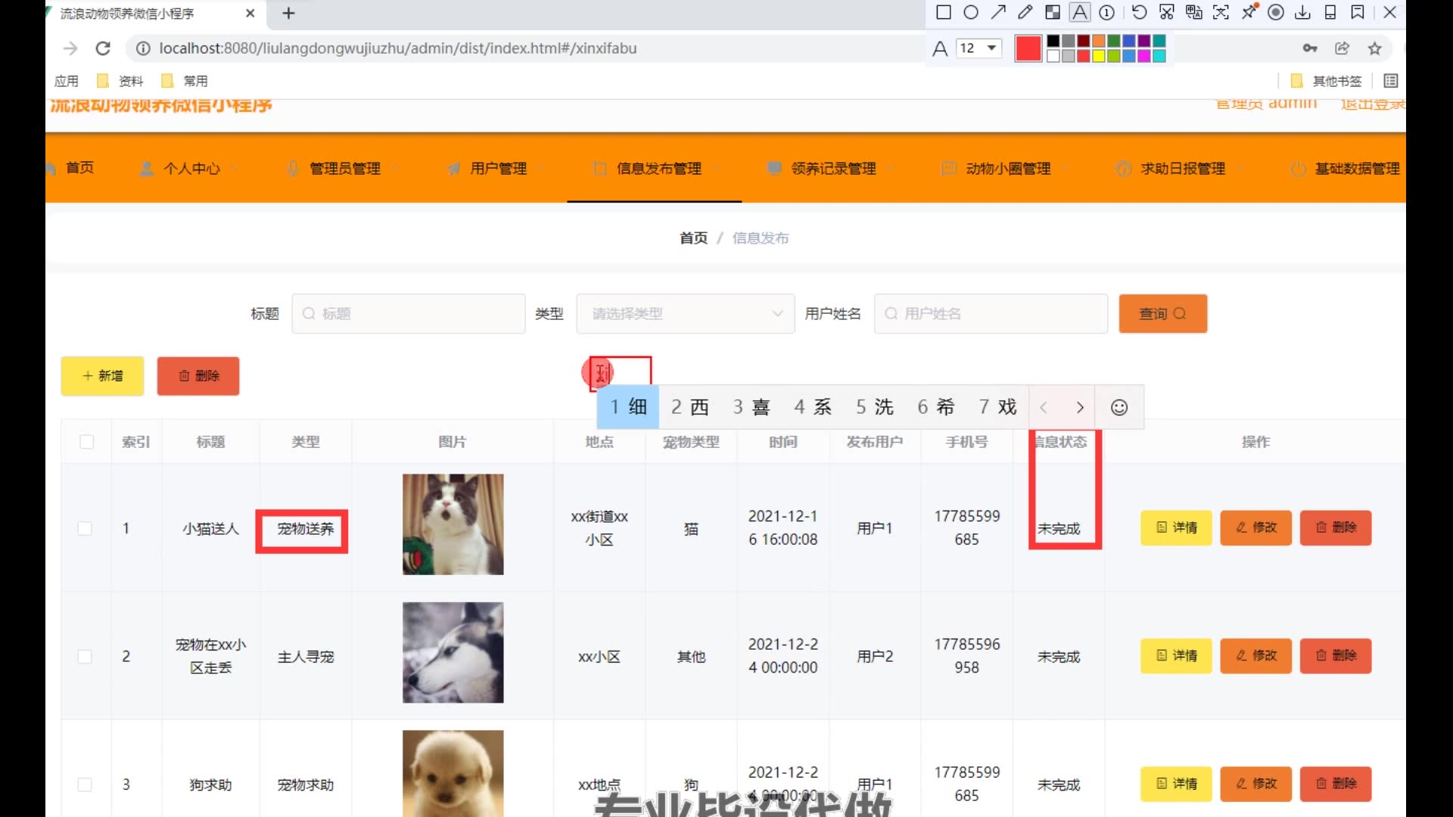Viewport: 1453px width, 817px height.
Task: Check the row 2 checkbox
Action: 85,657
